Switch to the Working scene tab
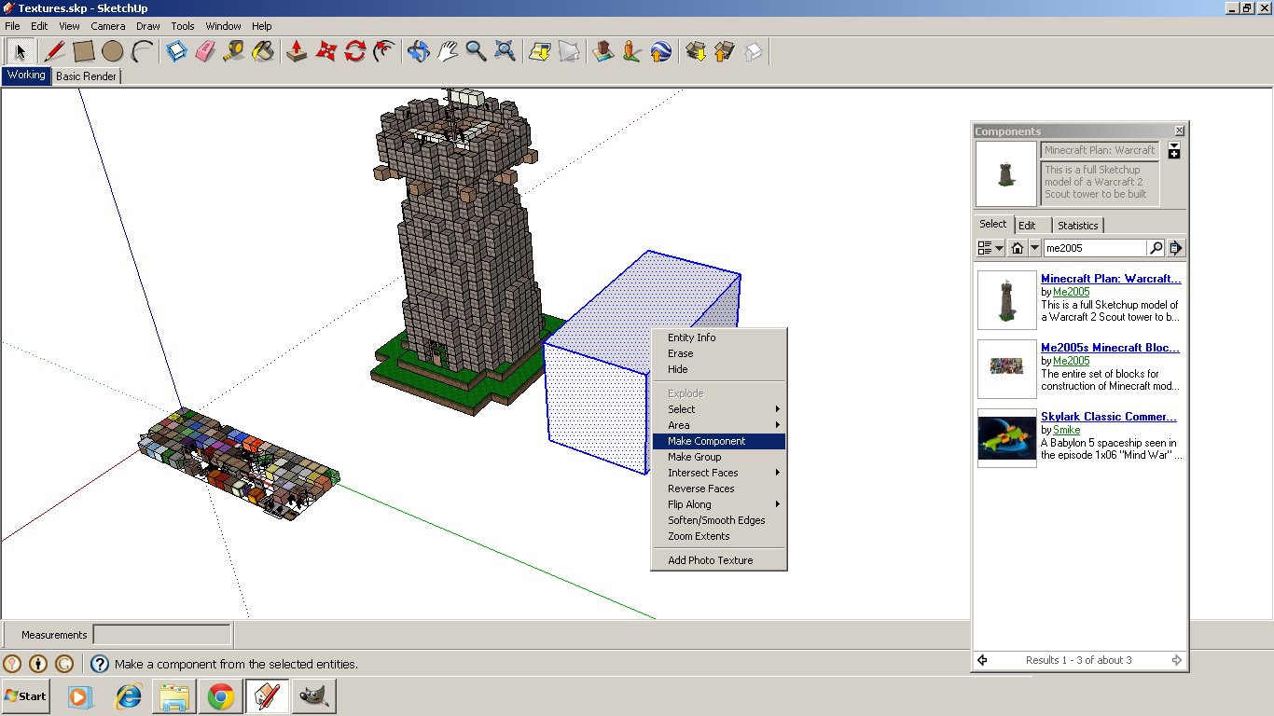Image resolution: width=1274 pixels, height=716 pixels. (x=26, y=76)
